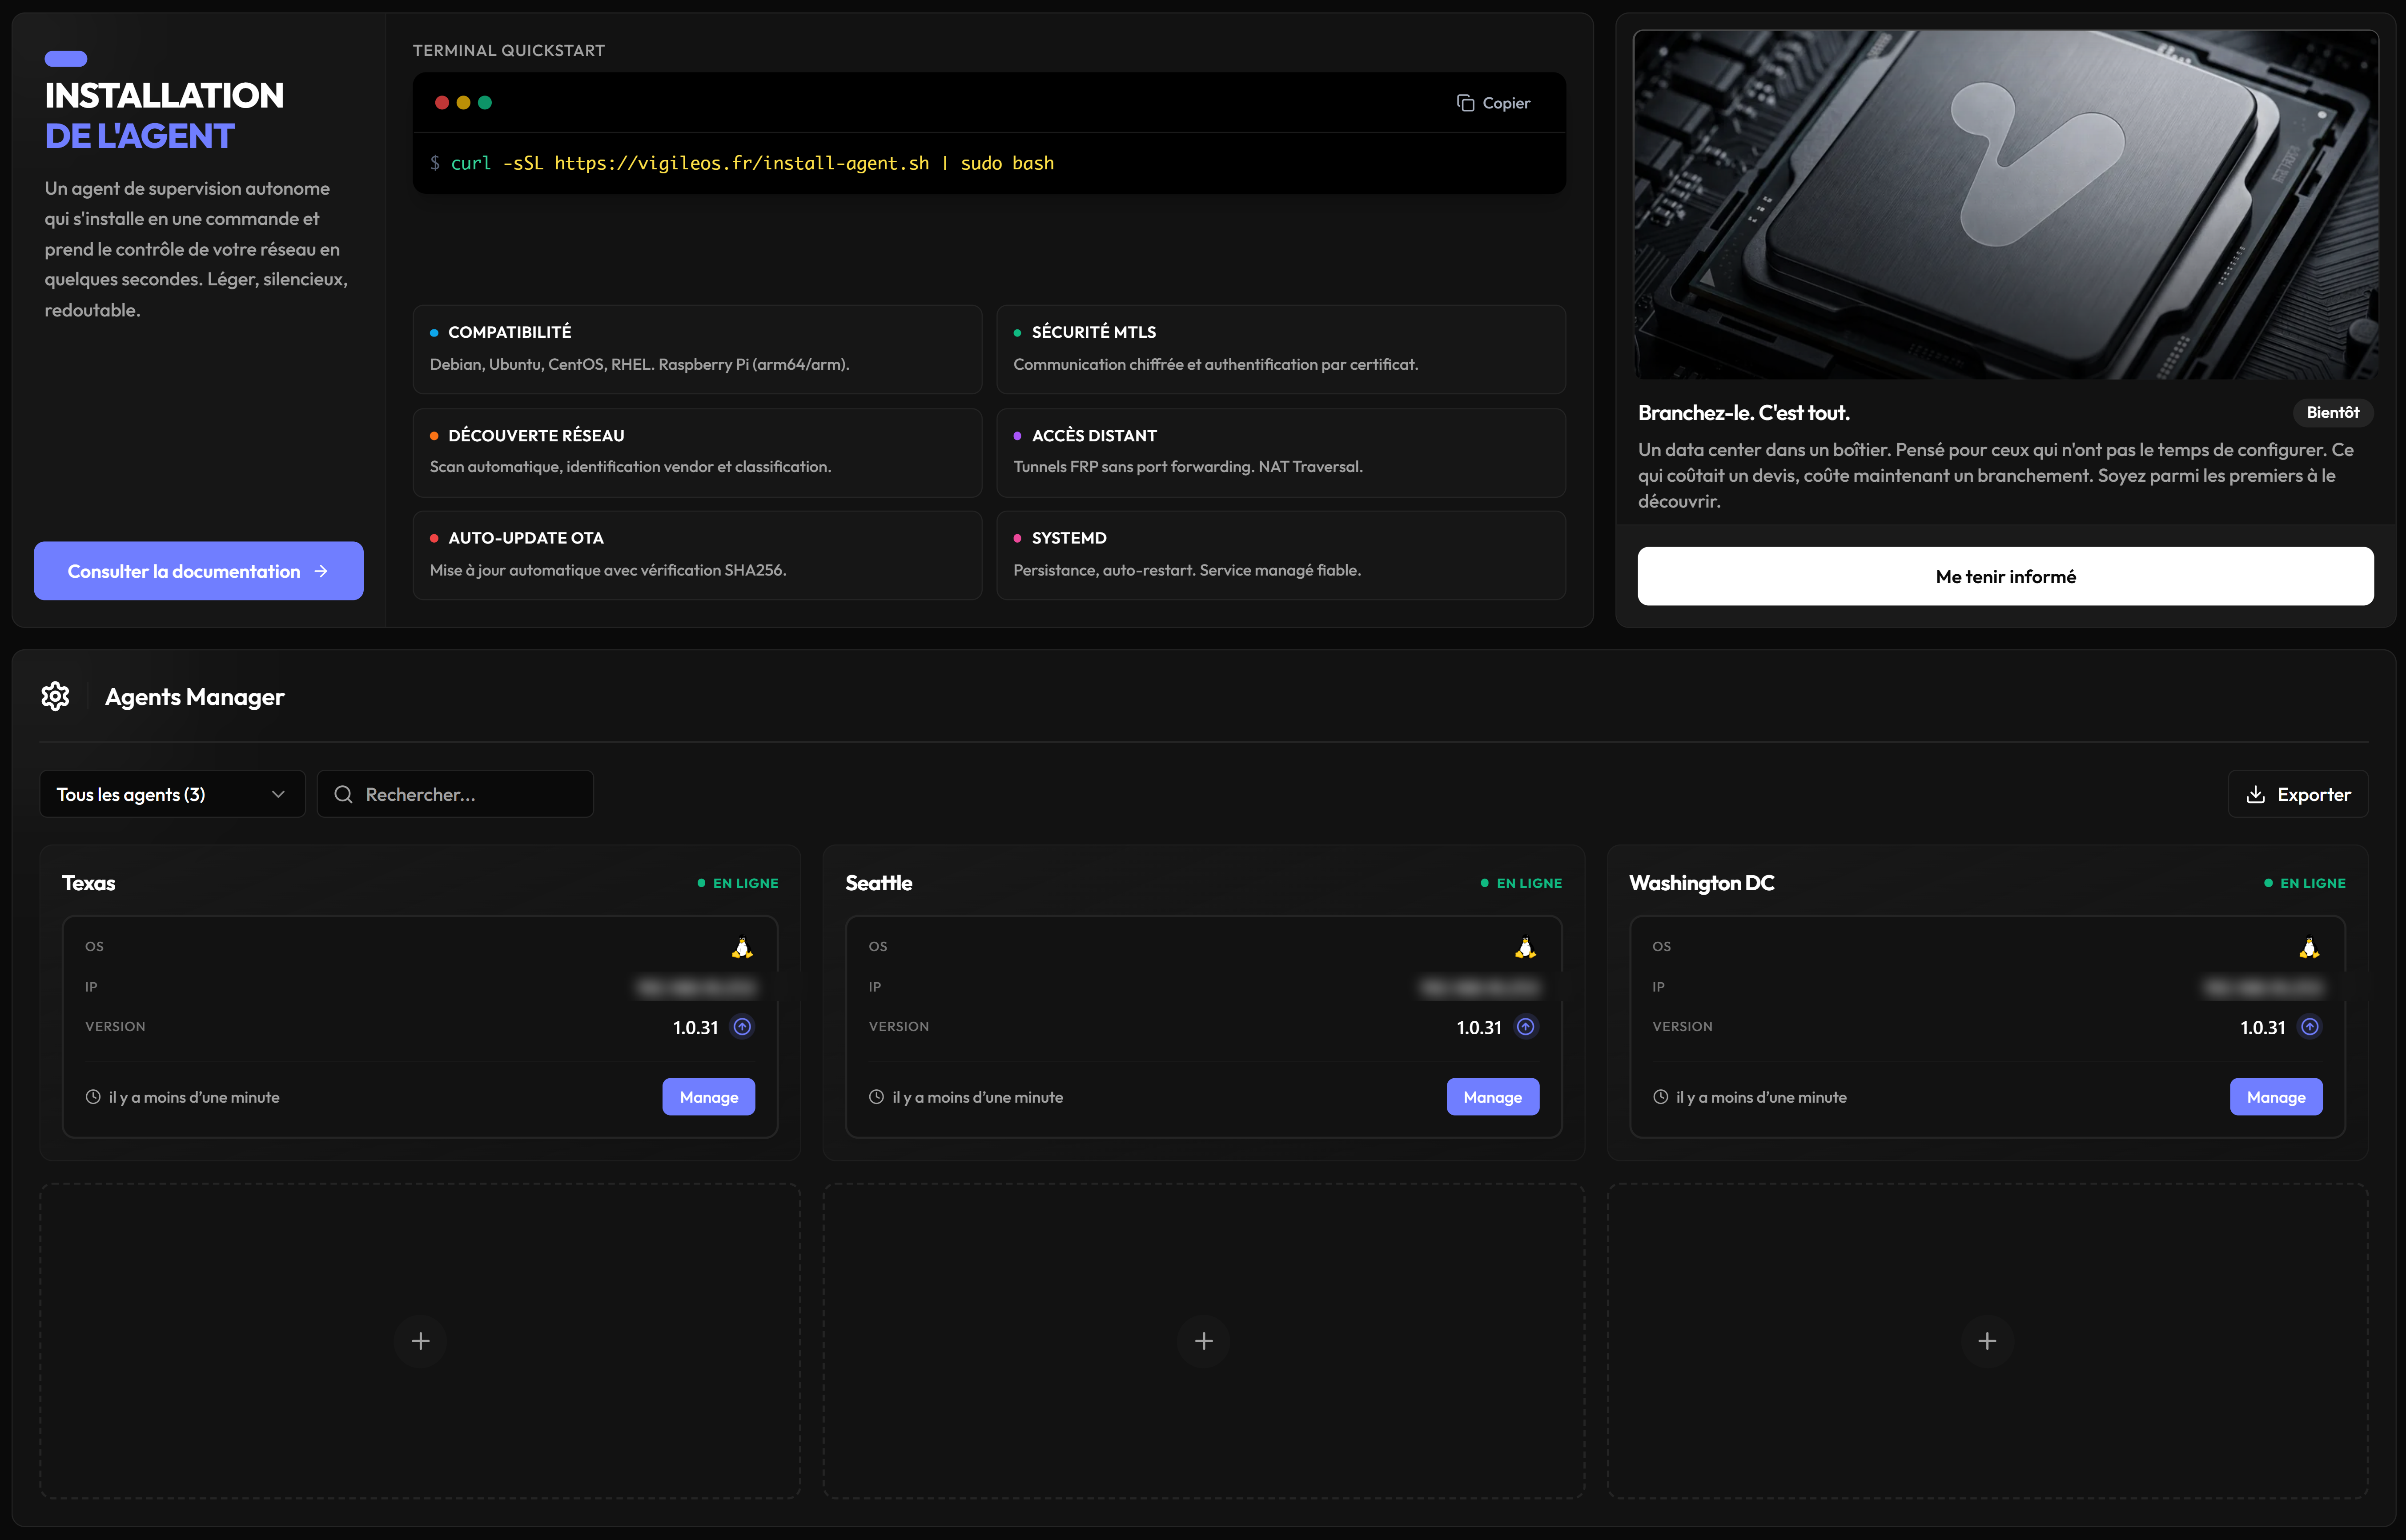This screenshot has height=1540, width=2406.
Task: Click the green terminal window dot
Action: click(485, 103)
